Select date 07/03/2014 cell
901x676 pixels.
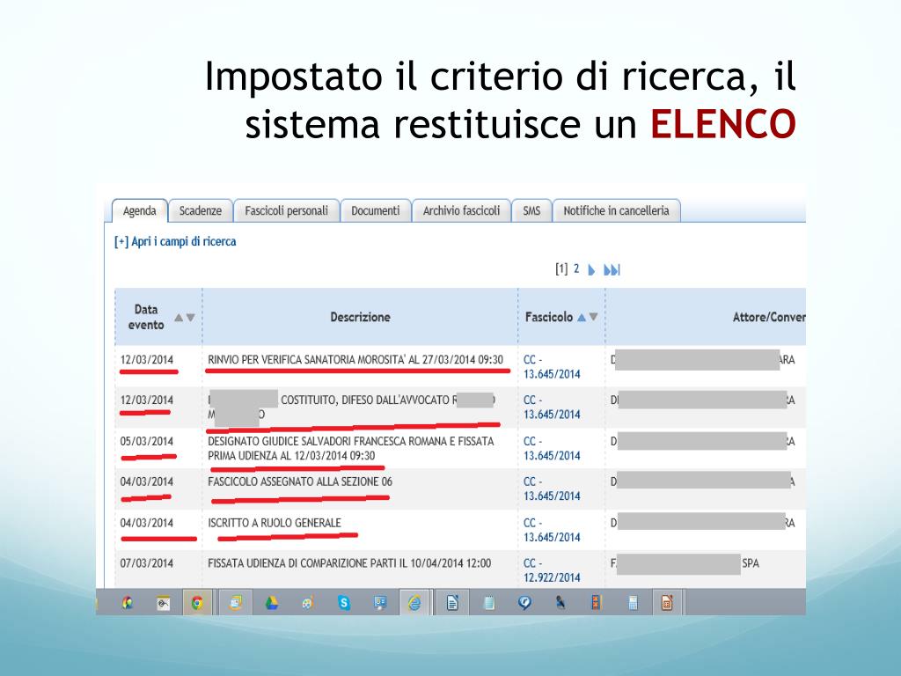coord(147,563)
